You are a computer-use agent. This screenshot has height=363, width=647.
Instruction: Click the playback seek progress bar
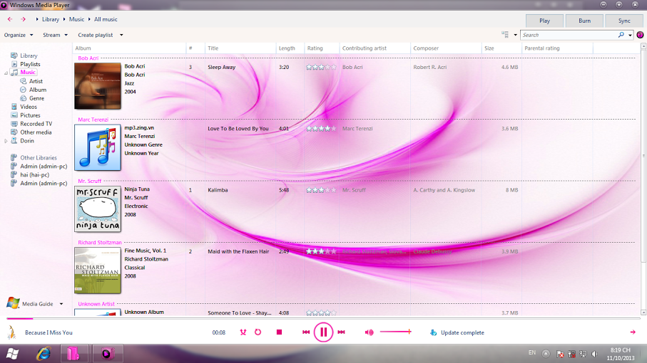click(x=323, y=319)
